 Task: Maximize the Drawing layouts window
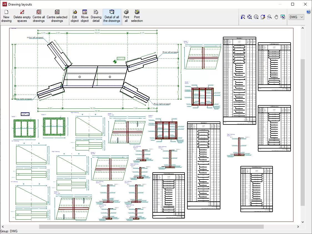(x=293, y=4)
